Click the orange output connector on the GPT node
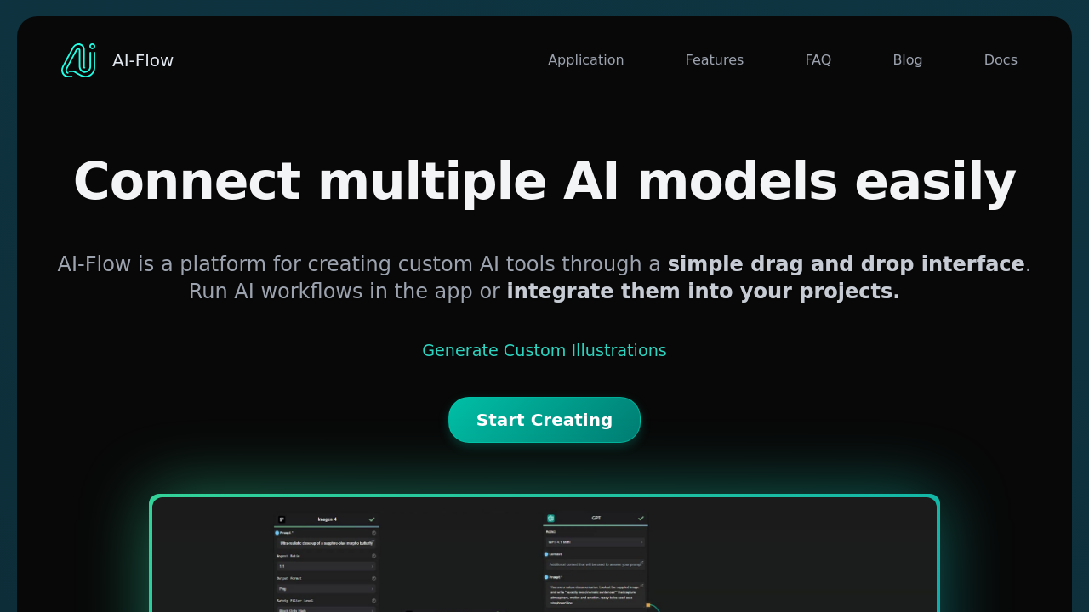The image size is (1089, 612). (648, 604)
